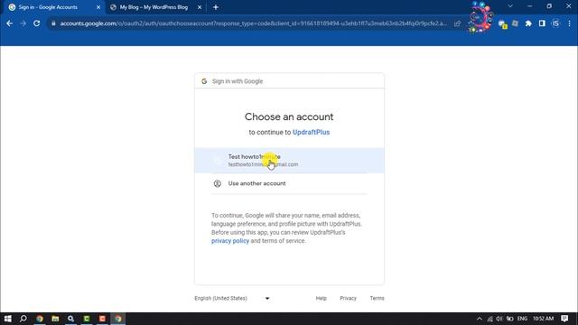
Task: Open Chrome profile avatar menu
Action: (x=555, y=23)
